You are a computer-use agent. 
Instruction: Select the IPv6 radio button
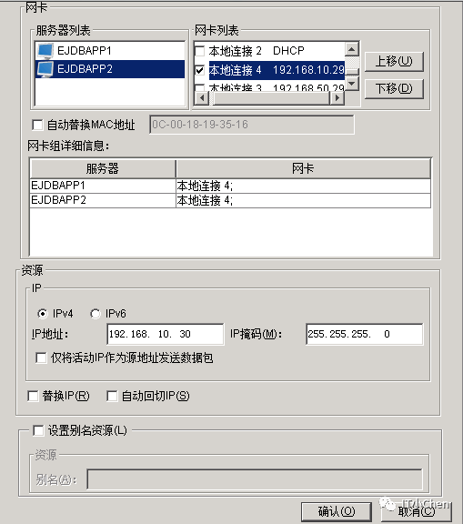click(x=96, y=314)
